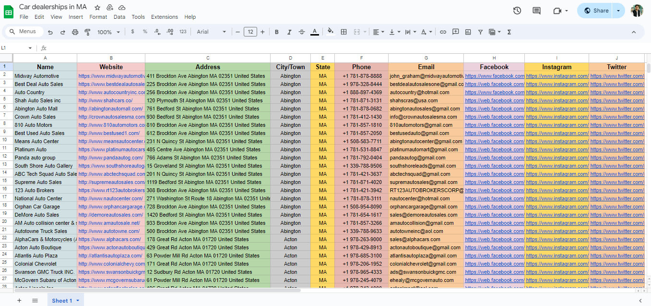The image size is (651, 306).
Task: Open the Midway Automotive website link
Action: pos(111,76)
